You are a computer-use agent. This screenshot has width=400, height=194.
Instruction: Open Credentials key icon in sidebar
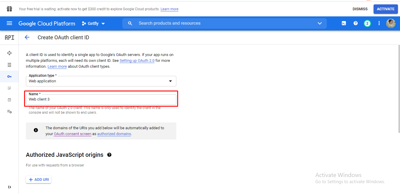(9, 76)
